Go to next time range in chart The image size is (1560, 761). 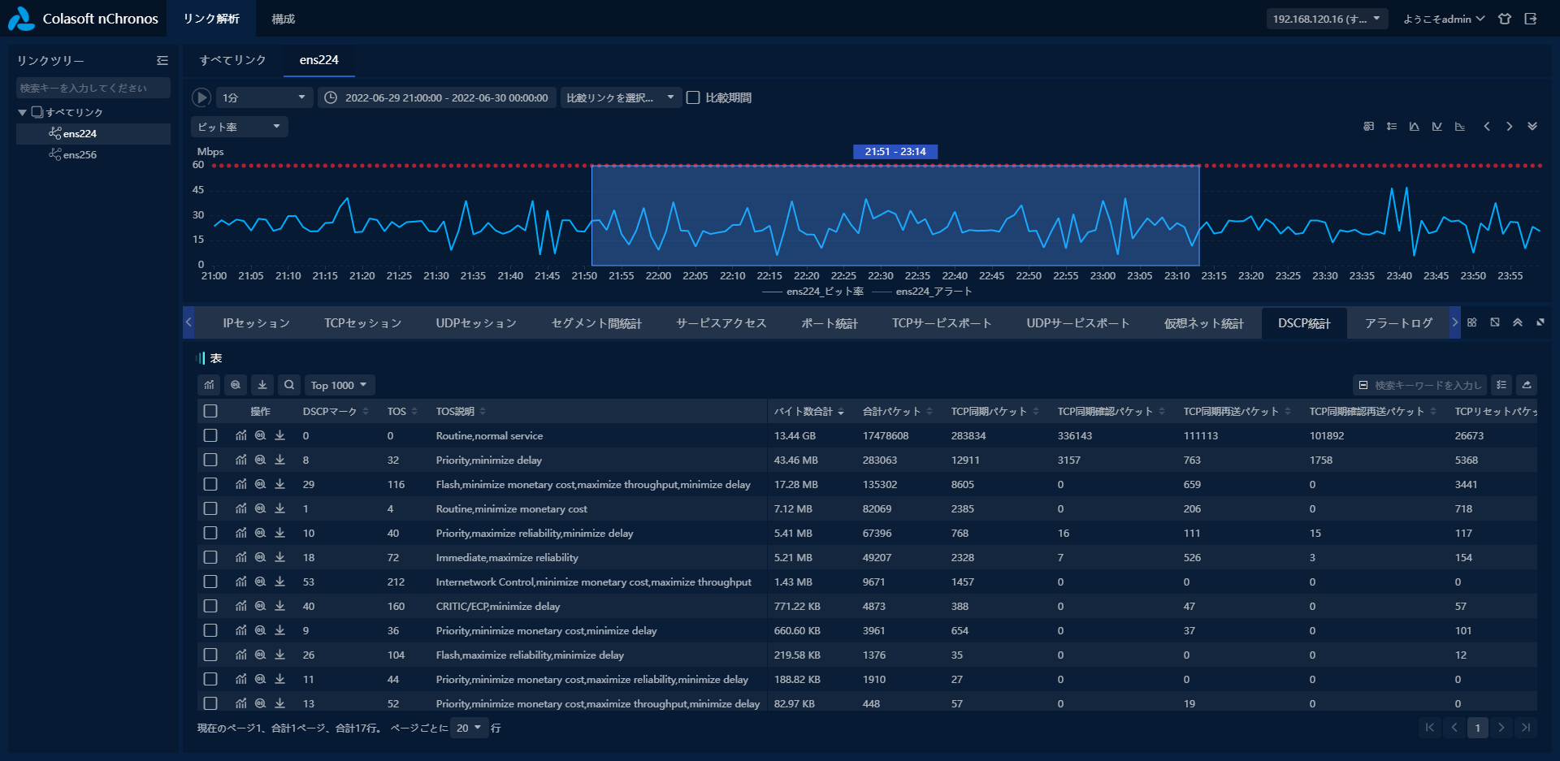[x=1510, y=127]
